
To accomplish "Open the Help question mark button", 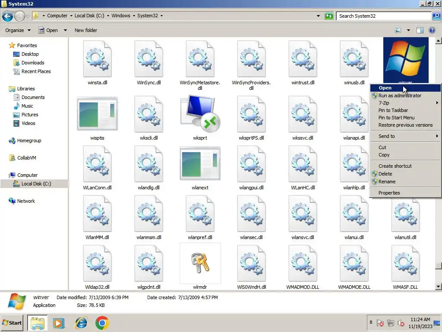I will point(432,30).
